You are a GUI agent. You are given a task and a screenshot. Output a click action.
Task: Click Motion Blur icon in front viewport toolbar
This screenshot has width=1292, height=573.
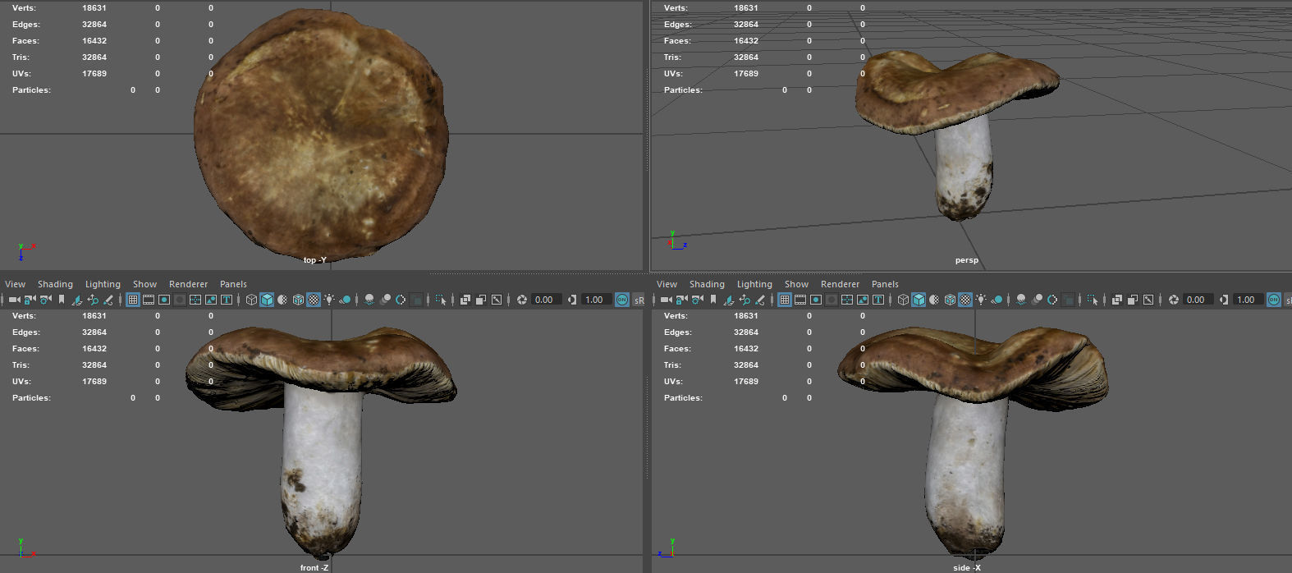386,300
